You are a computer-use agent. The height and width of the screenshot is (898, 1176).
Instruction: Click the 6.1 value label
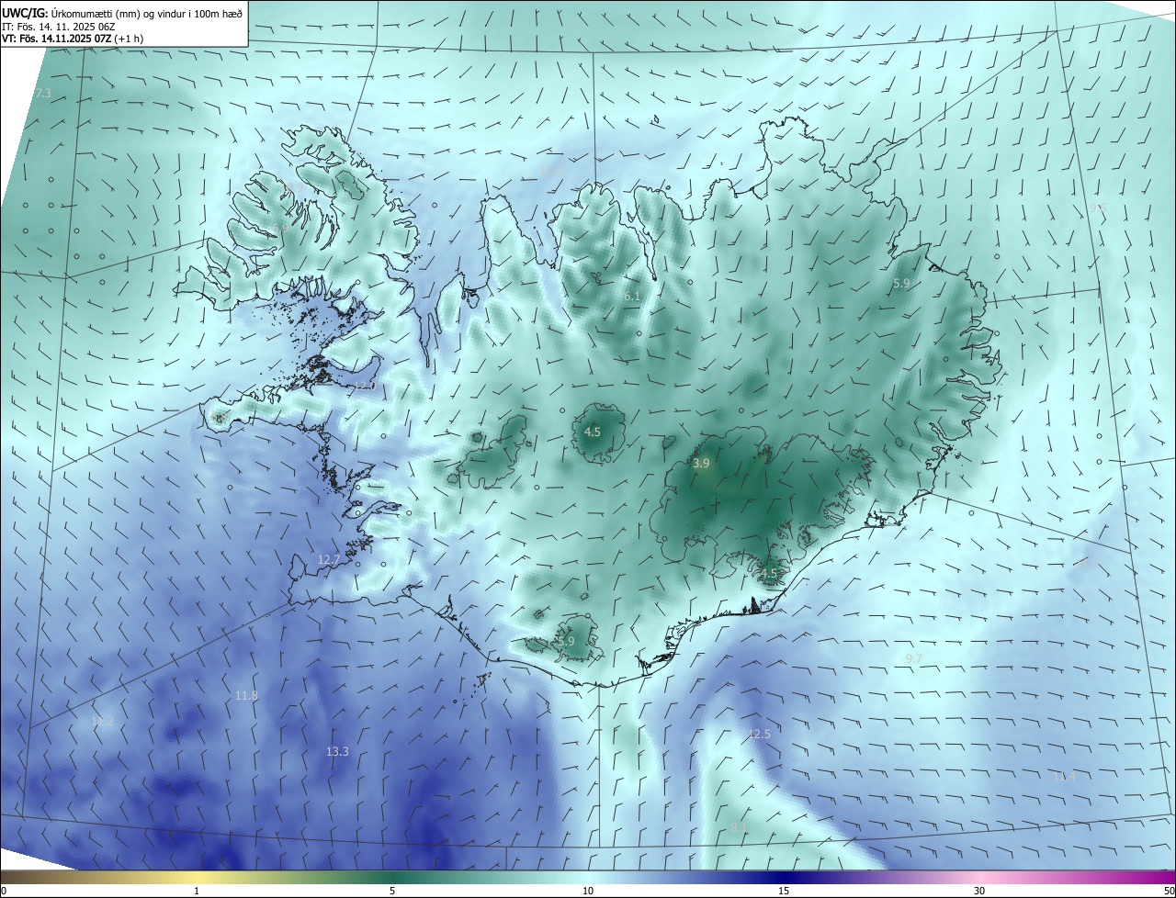632,297
